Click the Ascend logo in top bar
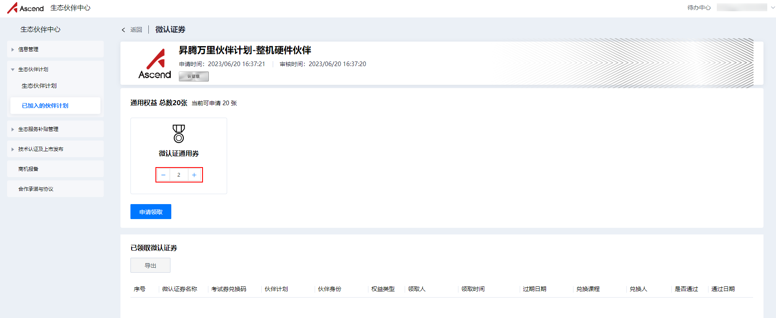Viewport: 776px width, 318px height. click(x=25, y=8)
